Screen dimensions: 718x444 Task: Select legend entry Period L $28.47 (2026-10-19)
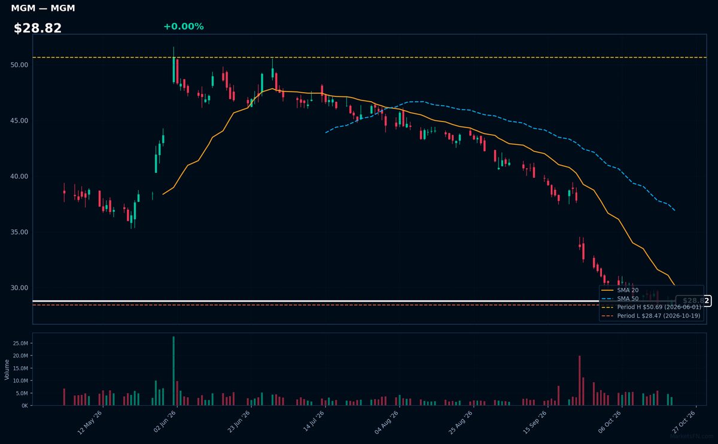pos(651,315)
